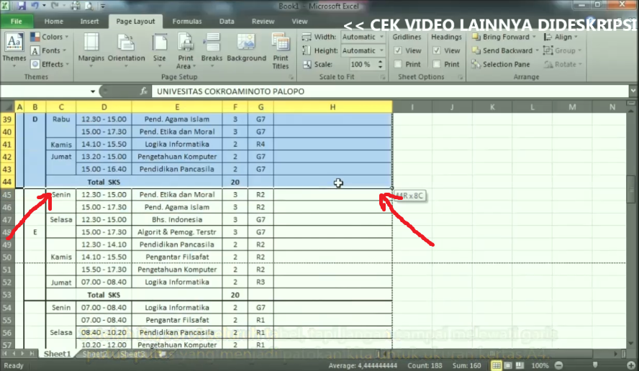Screen dimensions: 639x371
Task: Open Print Titles dialog
Action: (281, 50)
